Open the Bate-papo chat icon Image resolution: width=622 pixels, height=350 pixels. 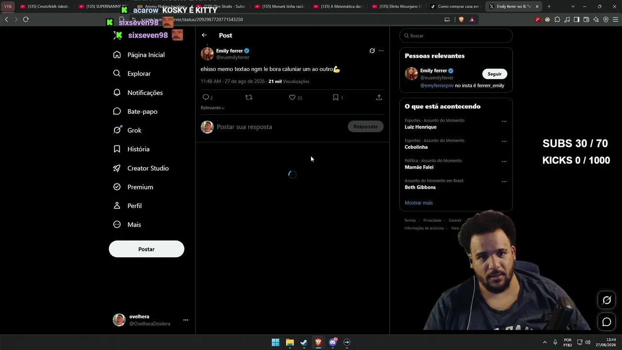click(117, 111)
